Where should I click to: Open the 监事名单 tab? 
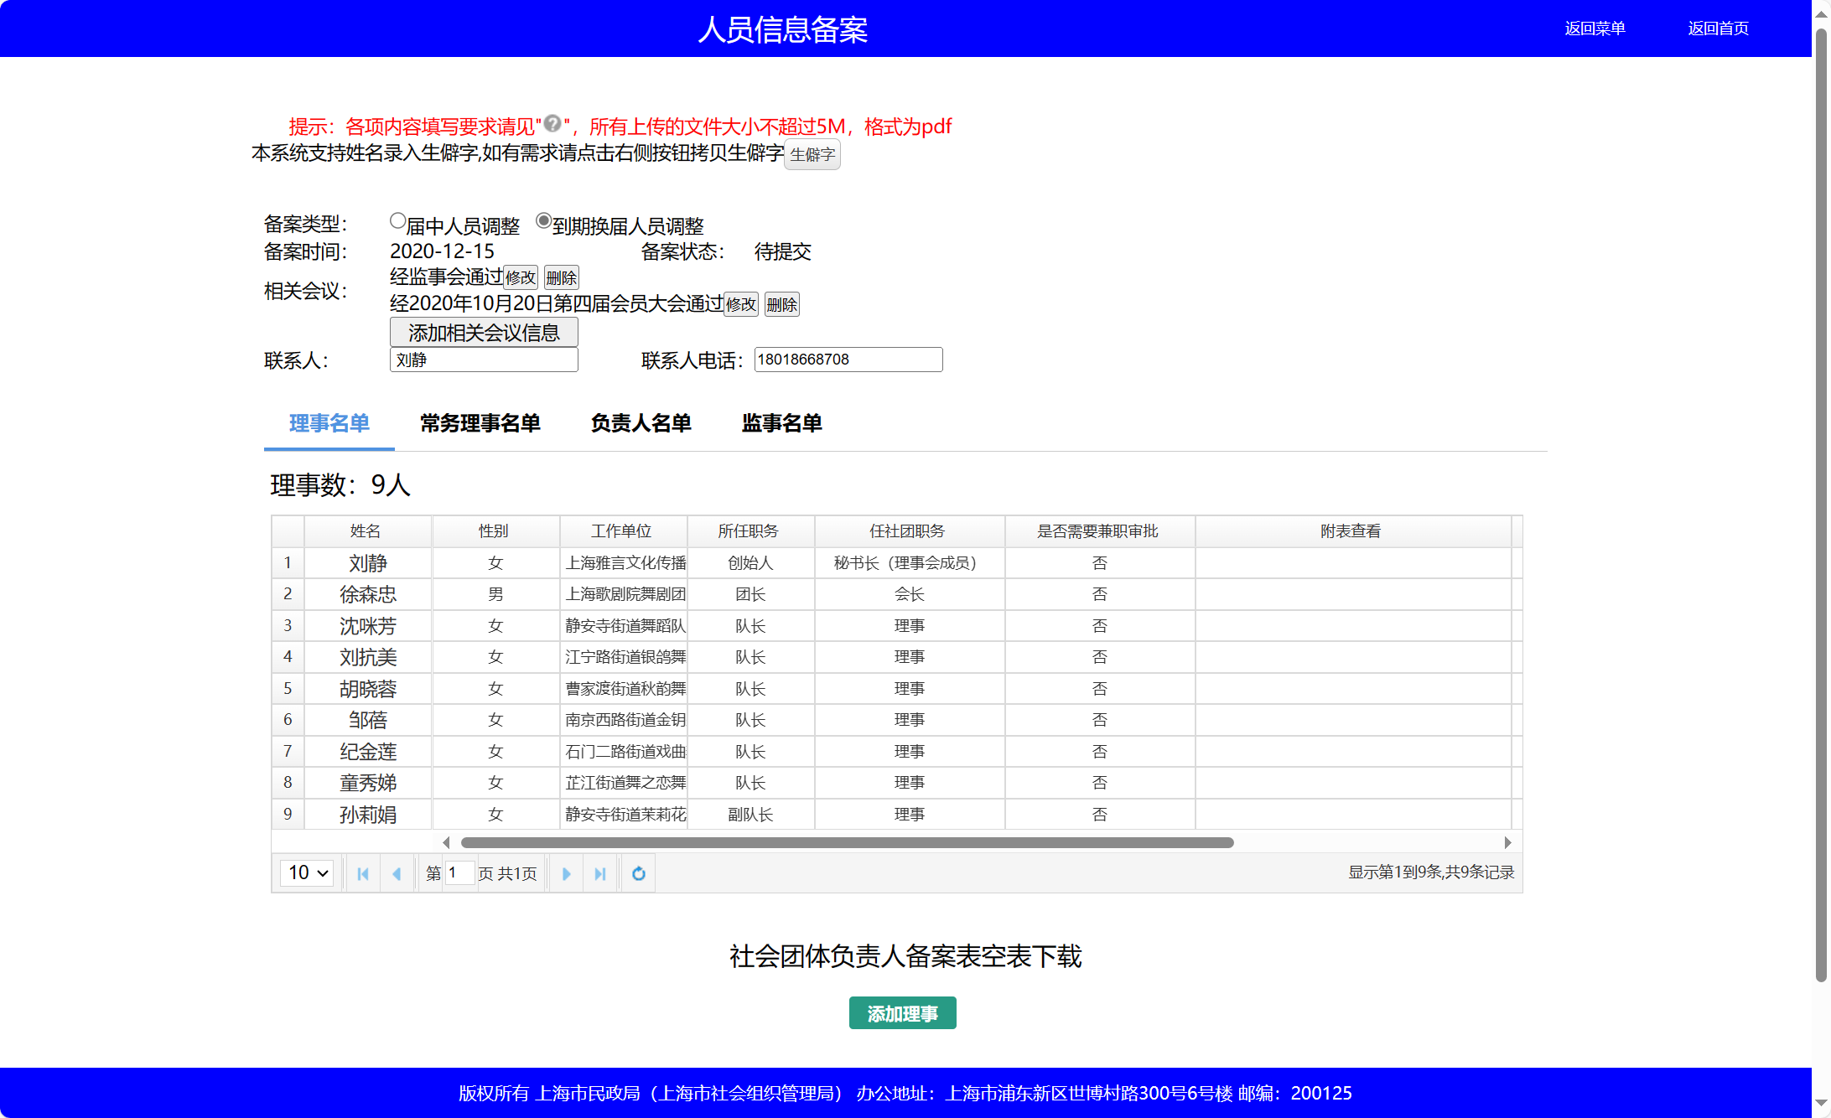[781, 423]
